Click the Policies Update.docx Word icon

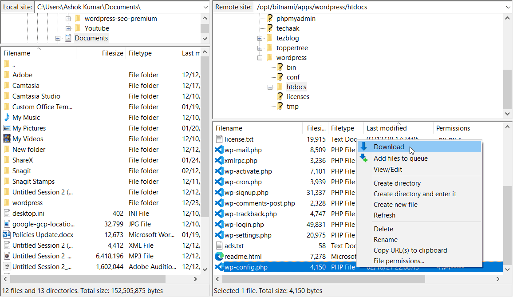7,234
